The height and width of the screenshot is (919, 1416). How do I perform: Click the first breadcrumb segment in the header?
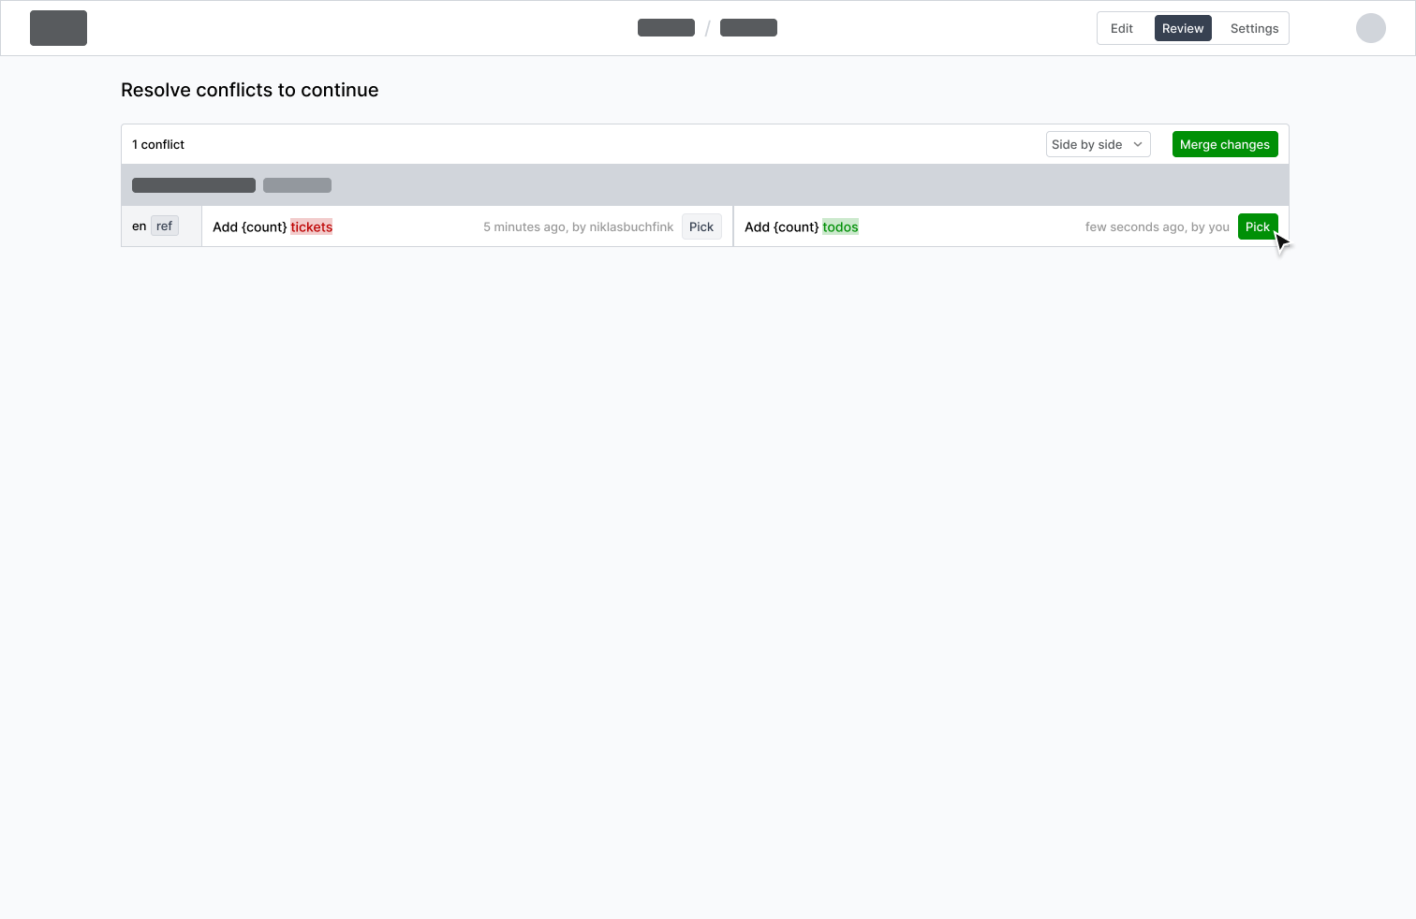coord(666,28)
